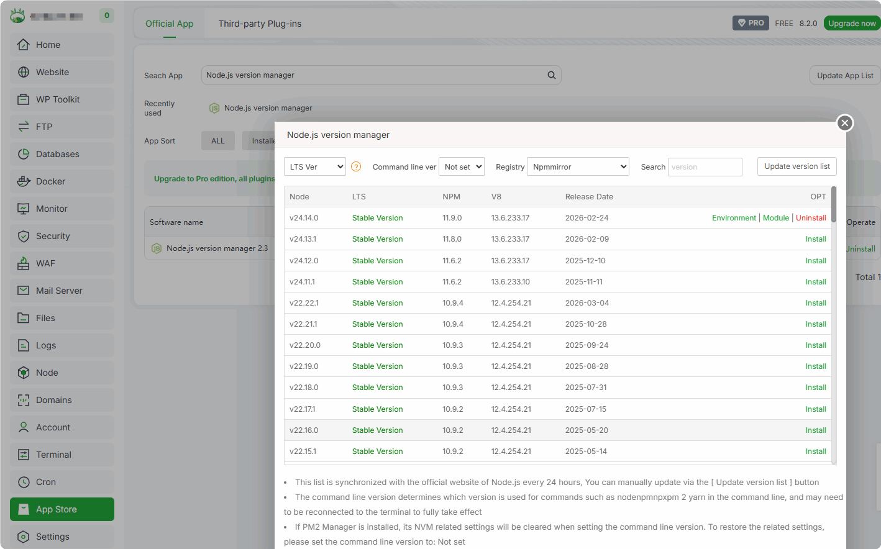The width and height of the screenshot is (881, 549).
Task: Click the Cron clock icon
Action: point(24,482)
